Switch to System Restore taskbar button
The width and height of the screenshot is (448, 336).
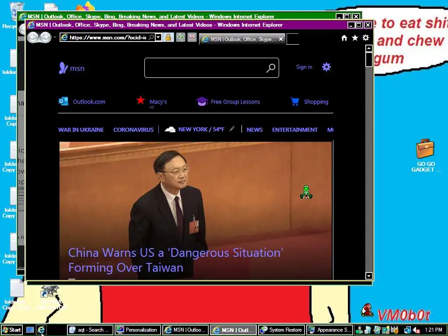pyautogui.click(x=281, y=330)
